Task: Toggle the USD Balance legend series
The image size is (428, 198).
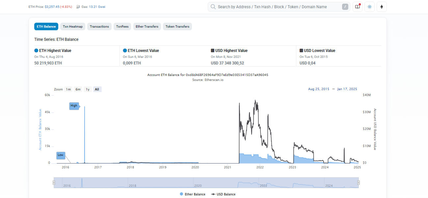Action: pos(223,194)
